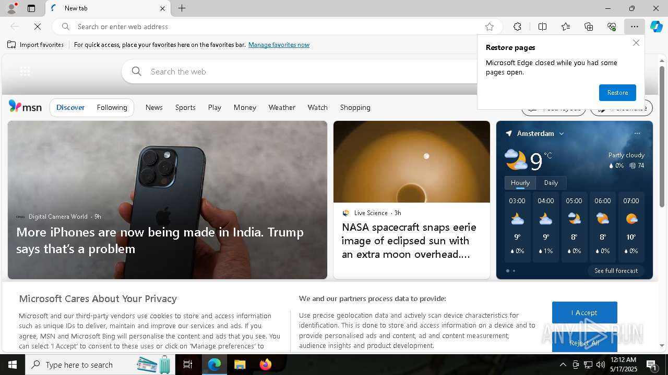Open Manage favorites now link
The height and width of the screenshot is (375, 668).
279,45
